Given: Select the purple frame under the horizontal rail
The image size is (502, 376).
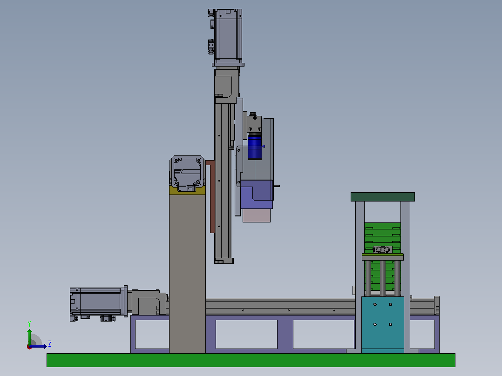Looking at the screenshot, I should click(285, 334).
